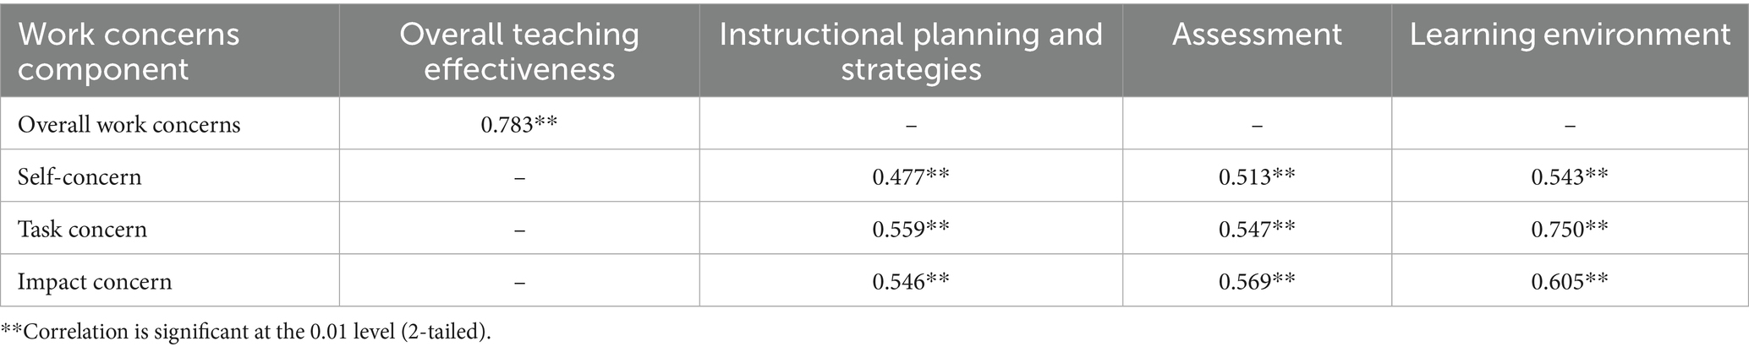The width and height of the screenshot is (1749, 352).
Task: Click the 0.783** correlation value
Action: click(x=519, y=125)
